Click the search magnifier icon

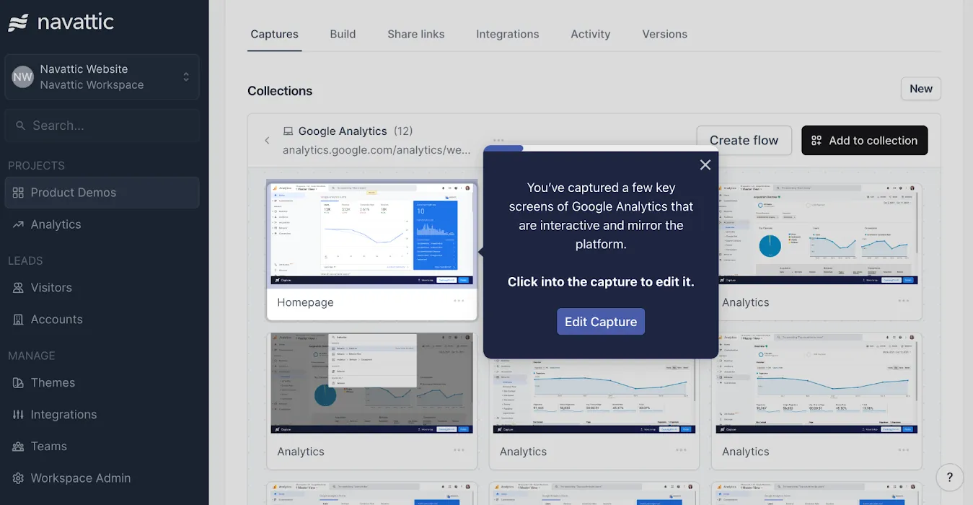20,126
